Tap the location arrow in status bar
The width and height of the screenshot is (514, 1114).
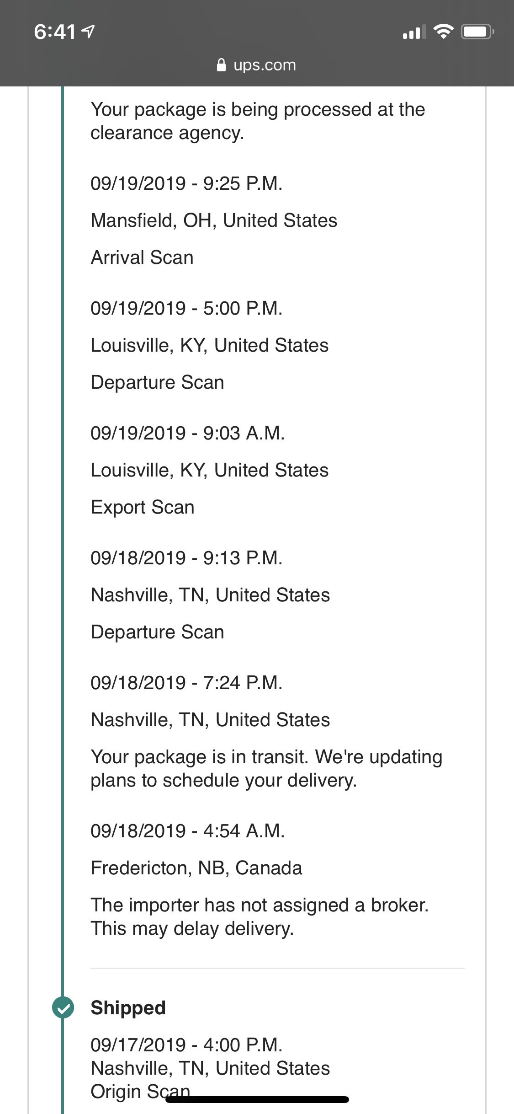point(88,32)
